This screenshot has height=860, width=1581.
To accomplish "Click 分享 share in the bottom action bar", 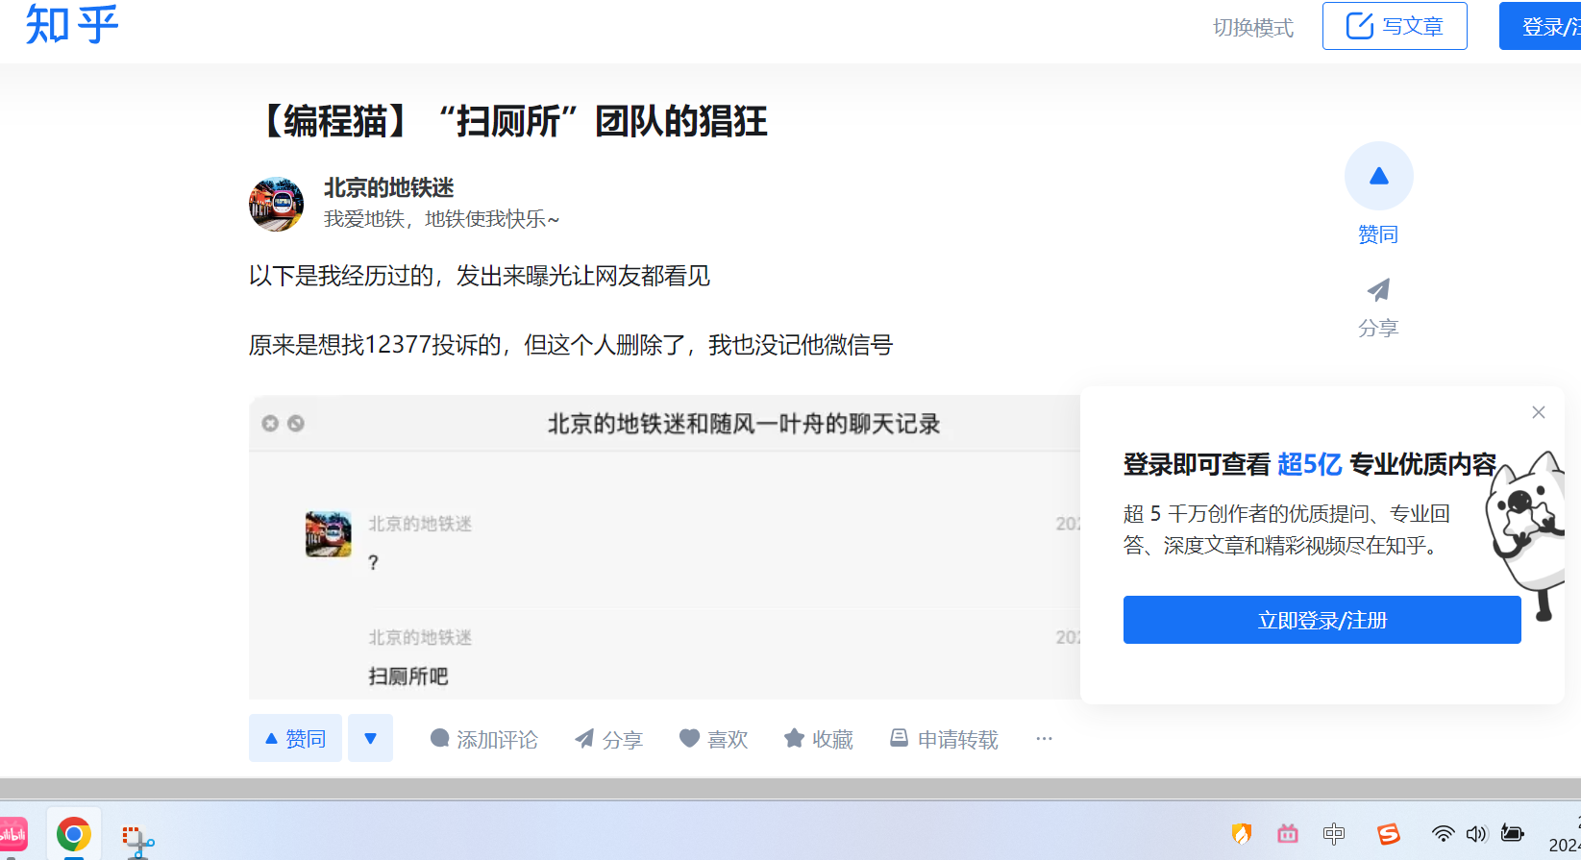I will tap(608, 739).
